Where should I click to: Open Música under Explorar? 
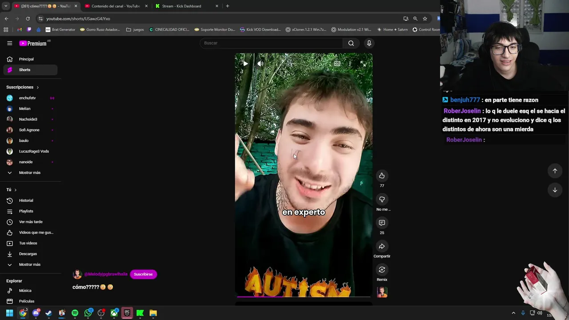tap(30, 291)
